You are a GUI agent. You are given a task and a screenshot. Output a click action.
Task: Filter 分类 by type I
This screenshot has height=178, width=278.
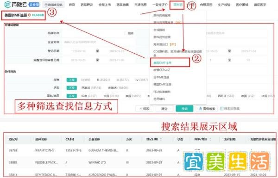pyautogui.click(x=86, y=80)
